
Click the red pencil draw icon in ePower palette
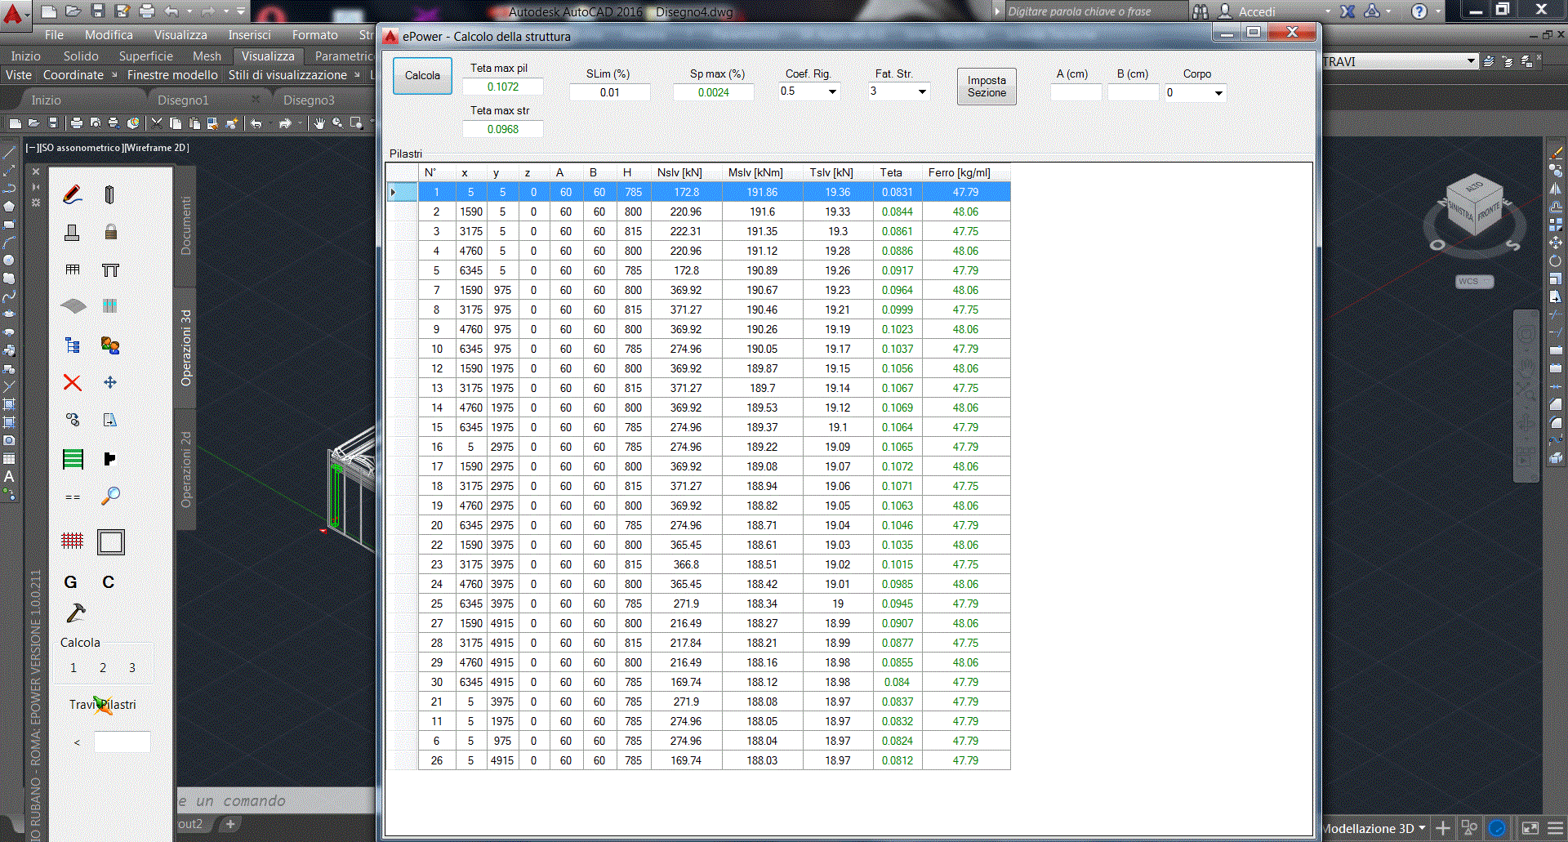72,194
